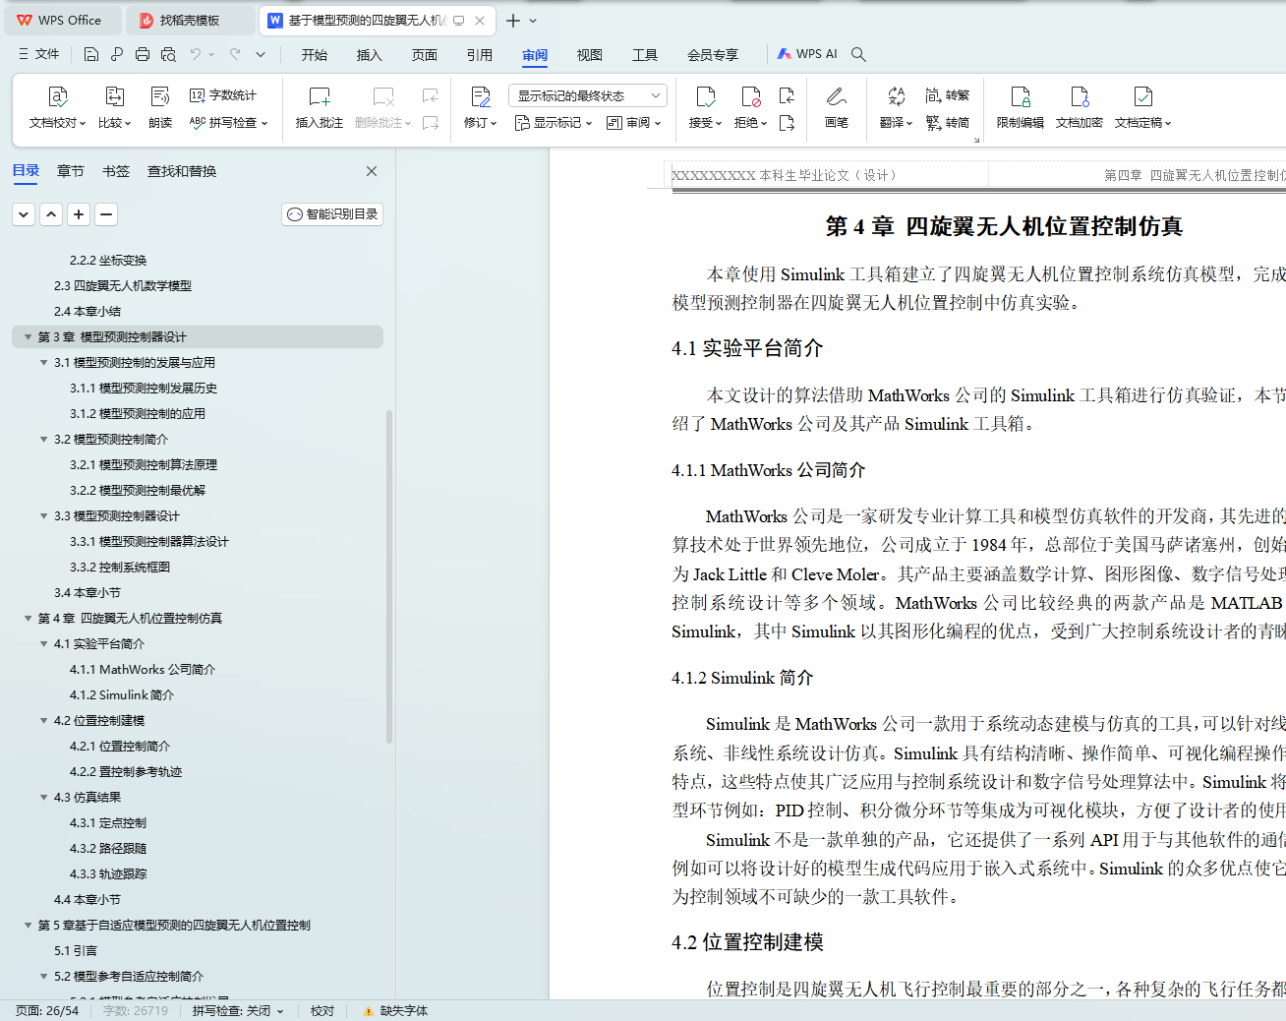Redo the last undone action

tap(235, 54)
